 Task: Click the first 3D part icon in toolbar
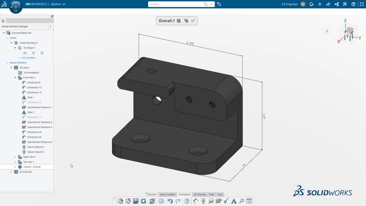120,201
